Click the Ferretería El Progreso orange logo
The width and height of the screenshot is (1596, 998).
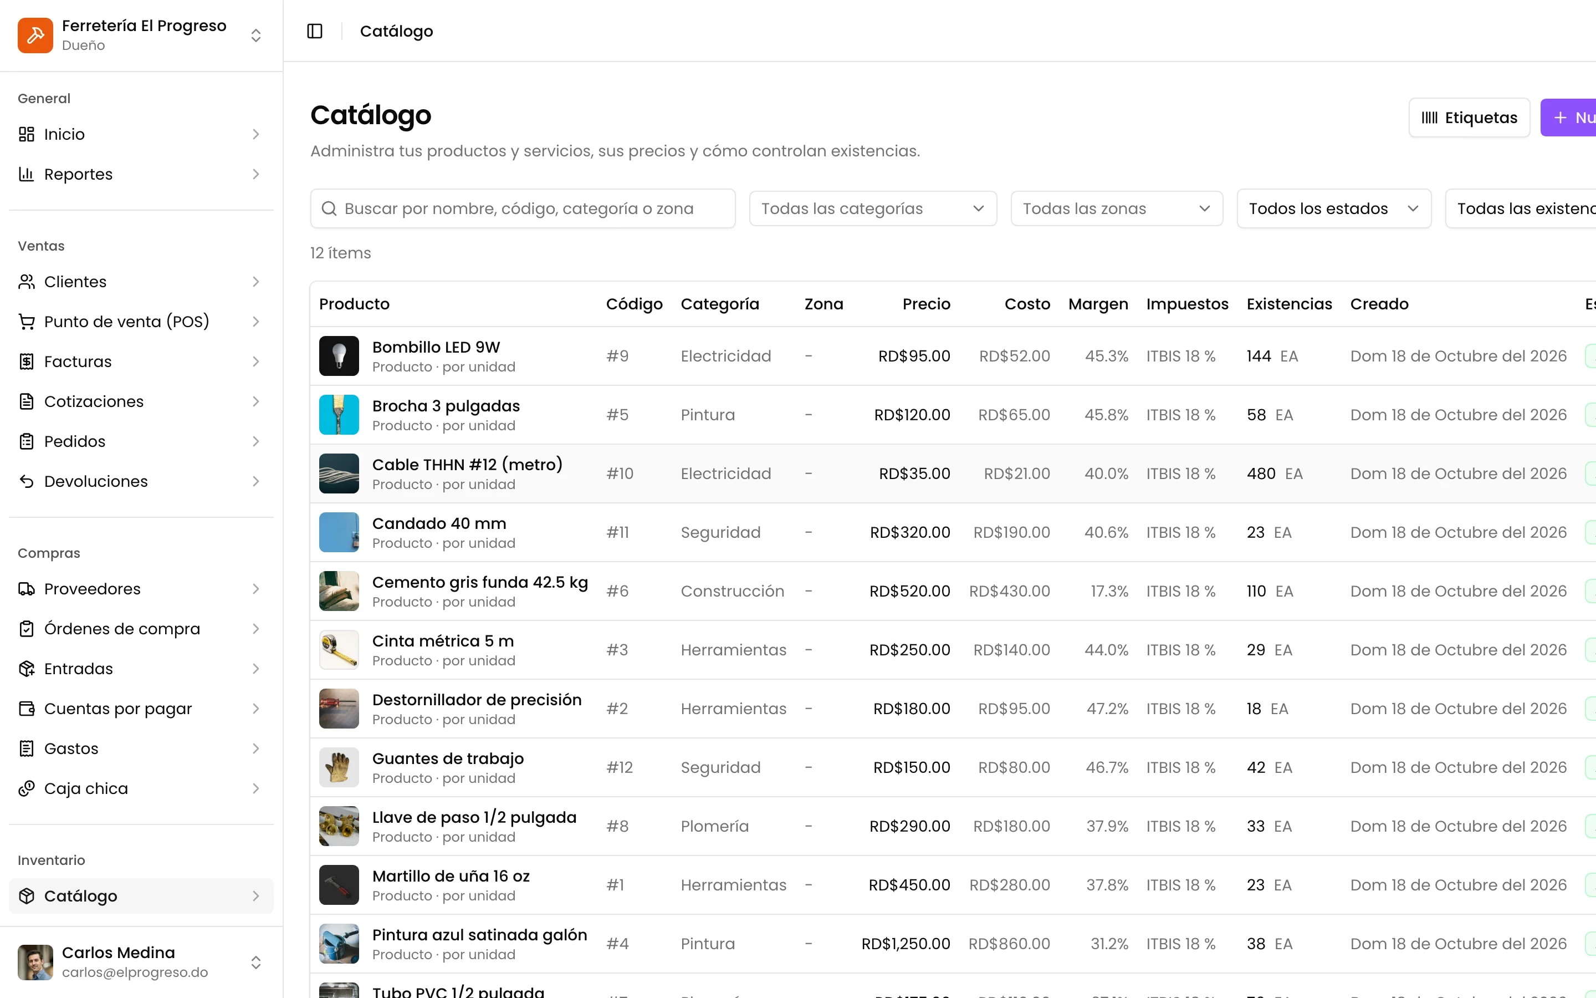click(x=35, y=35)
